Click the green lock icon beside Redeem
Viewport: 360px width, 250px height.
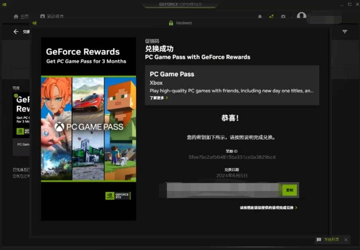pyautogui.click(x=171, y=23)
